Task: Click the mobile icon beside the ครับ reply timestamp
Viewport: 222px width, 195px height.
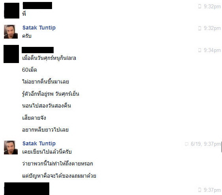Action: tap(200, 28)
